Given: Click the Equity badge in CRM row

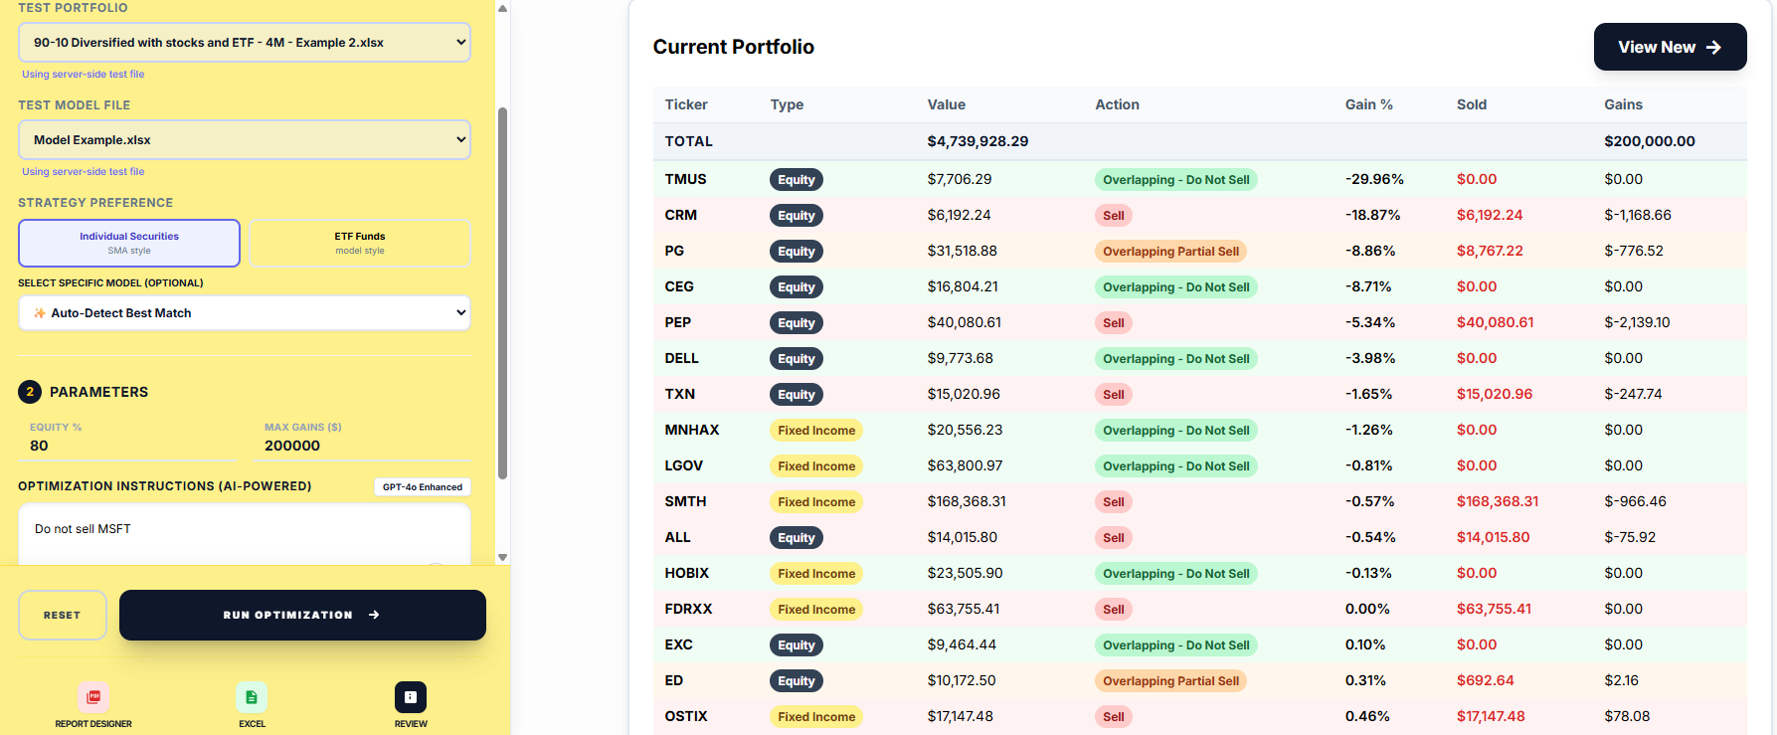Looking at the screenshot, I should point(797,216).
